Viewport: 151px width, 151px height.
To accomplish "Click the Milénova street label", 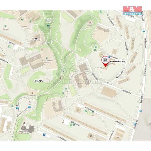I will pos(12,43).
